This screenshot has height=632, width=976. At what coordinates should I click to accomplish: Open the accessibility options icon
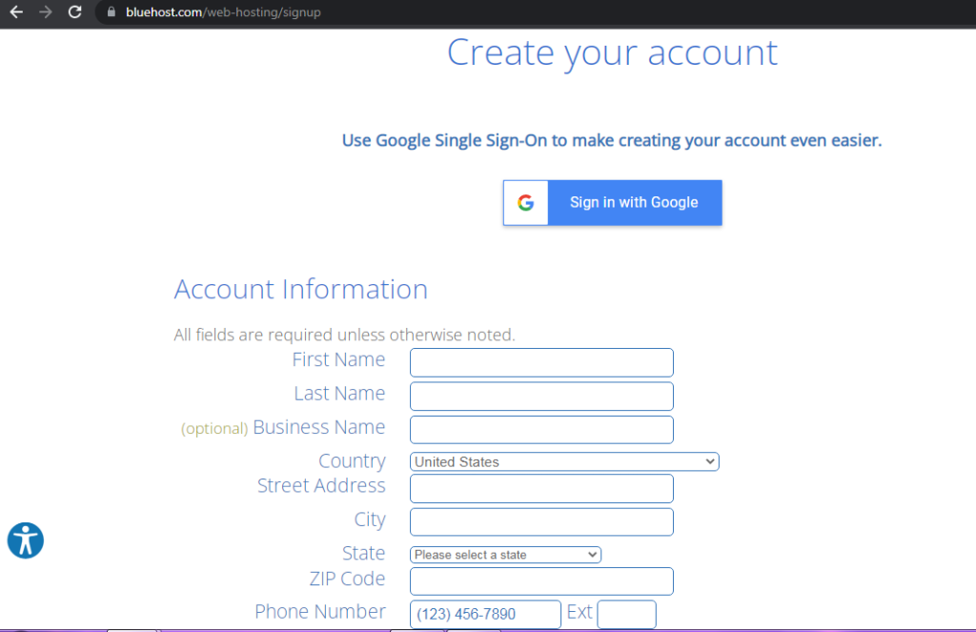tap(26, 540)
